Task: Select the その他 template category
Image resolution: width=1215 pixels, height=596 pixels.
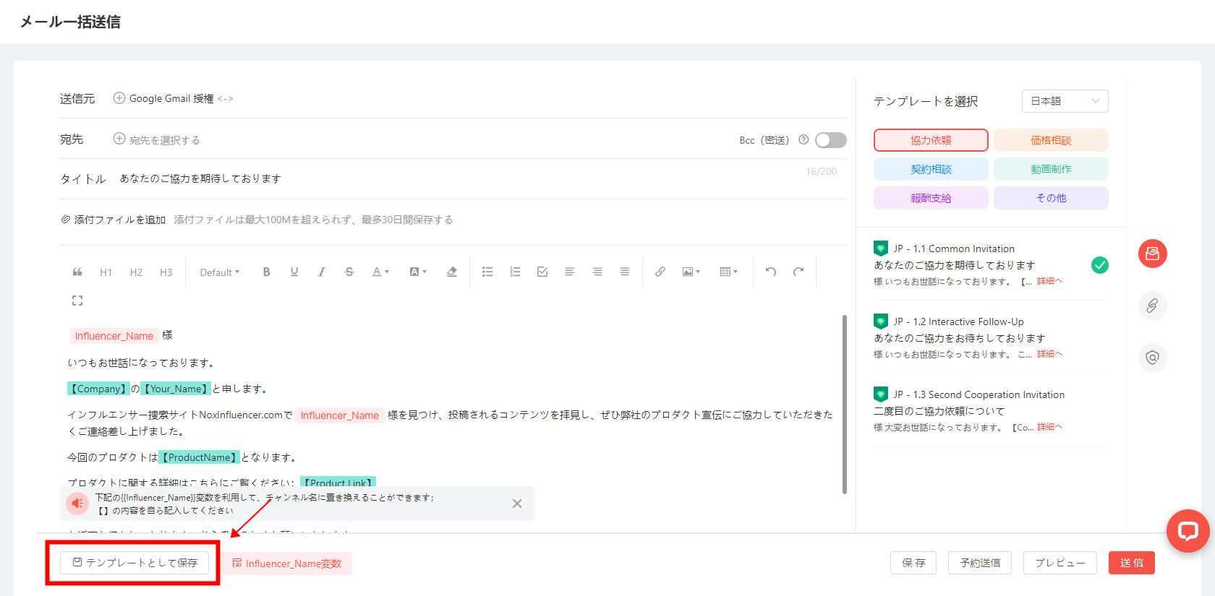Action: (x=1051, y=198)
